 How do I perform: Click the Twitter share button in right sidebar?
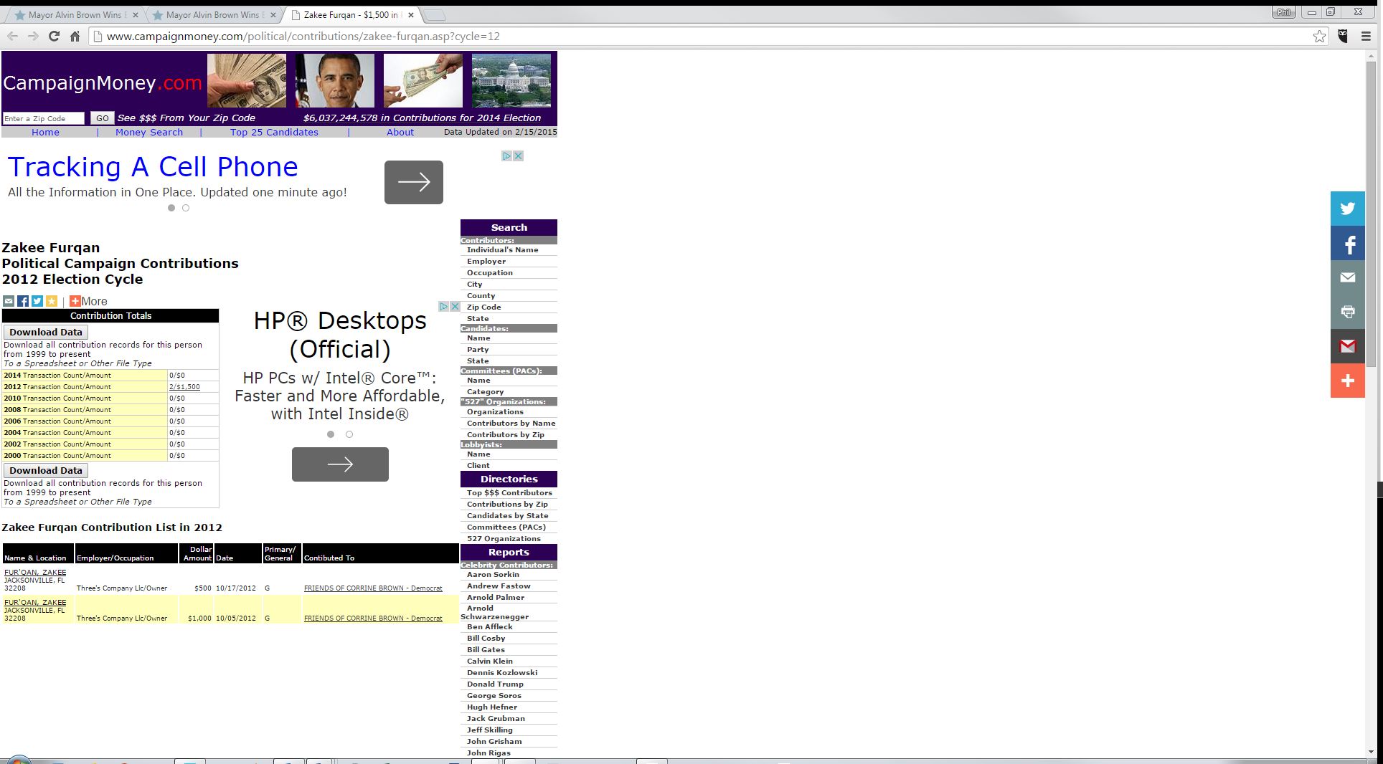[x=1347, y=209]
